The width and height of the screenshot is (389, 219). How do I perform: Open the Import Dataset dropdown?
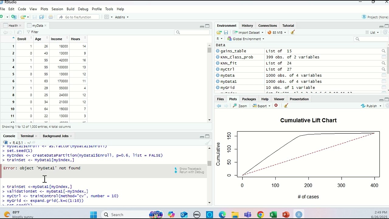tap(248, 32)
